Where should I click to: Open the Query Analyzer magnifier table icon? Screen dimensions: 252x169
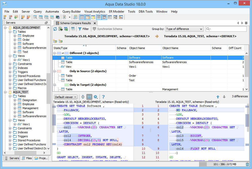coord(35,17)
